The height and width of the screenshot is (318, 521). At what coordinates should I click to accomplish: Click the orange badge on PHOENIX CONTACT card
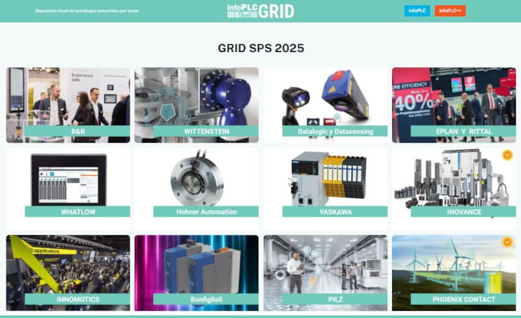click(507, 242)
